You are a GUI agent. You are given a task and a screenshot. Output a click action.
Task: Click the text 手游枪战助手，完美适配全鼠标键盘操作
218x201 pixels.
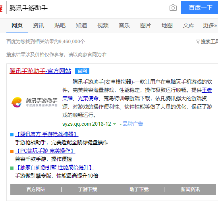point(62,143)
